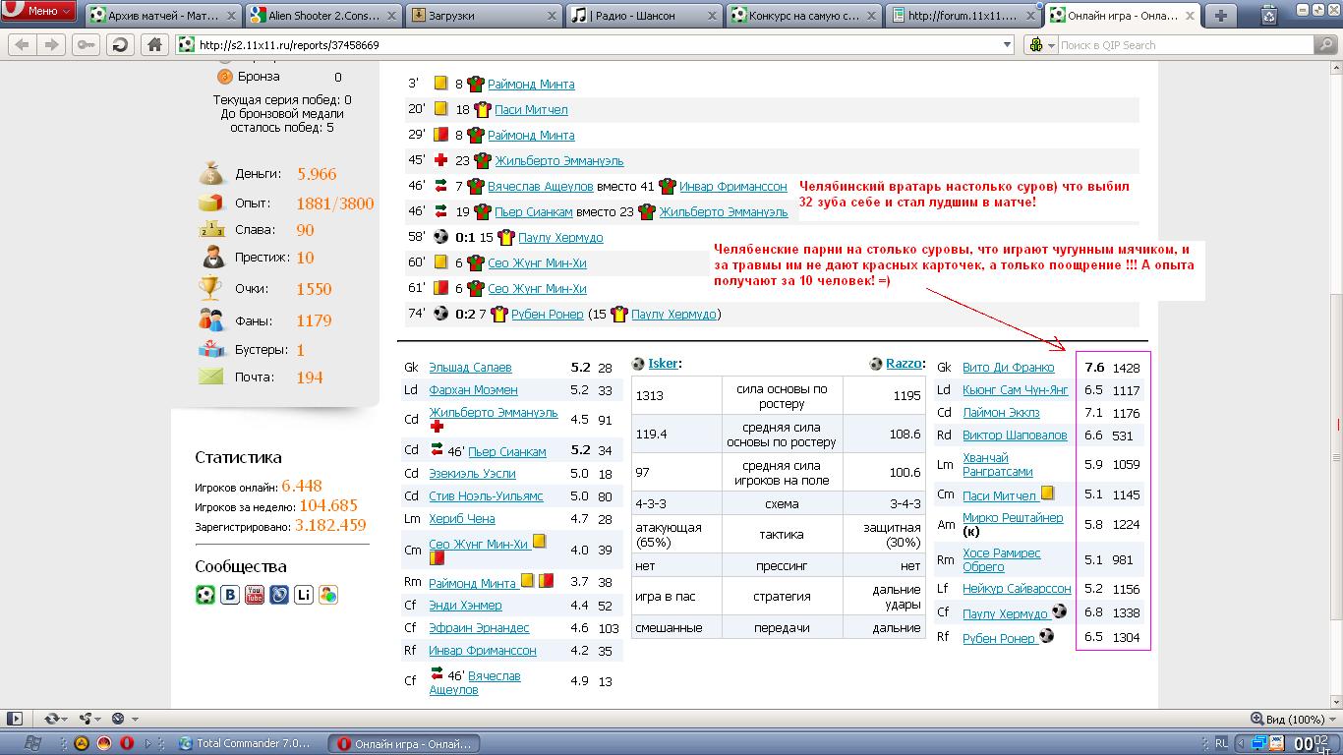Toggle the side panel button in status bar
This screenshot has width=1343, height=755.
[x=14, y=719]
